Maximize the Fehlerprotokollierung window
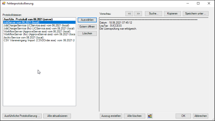 point(198,3)
